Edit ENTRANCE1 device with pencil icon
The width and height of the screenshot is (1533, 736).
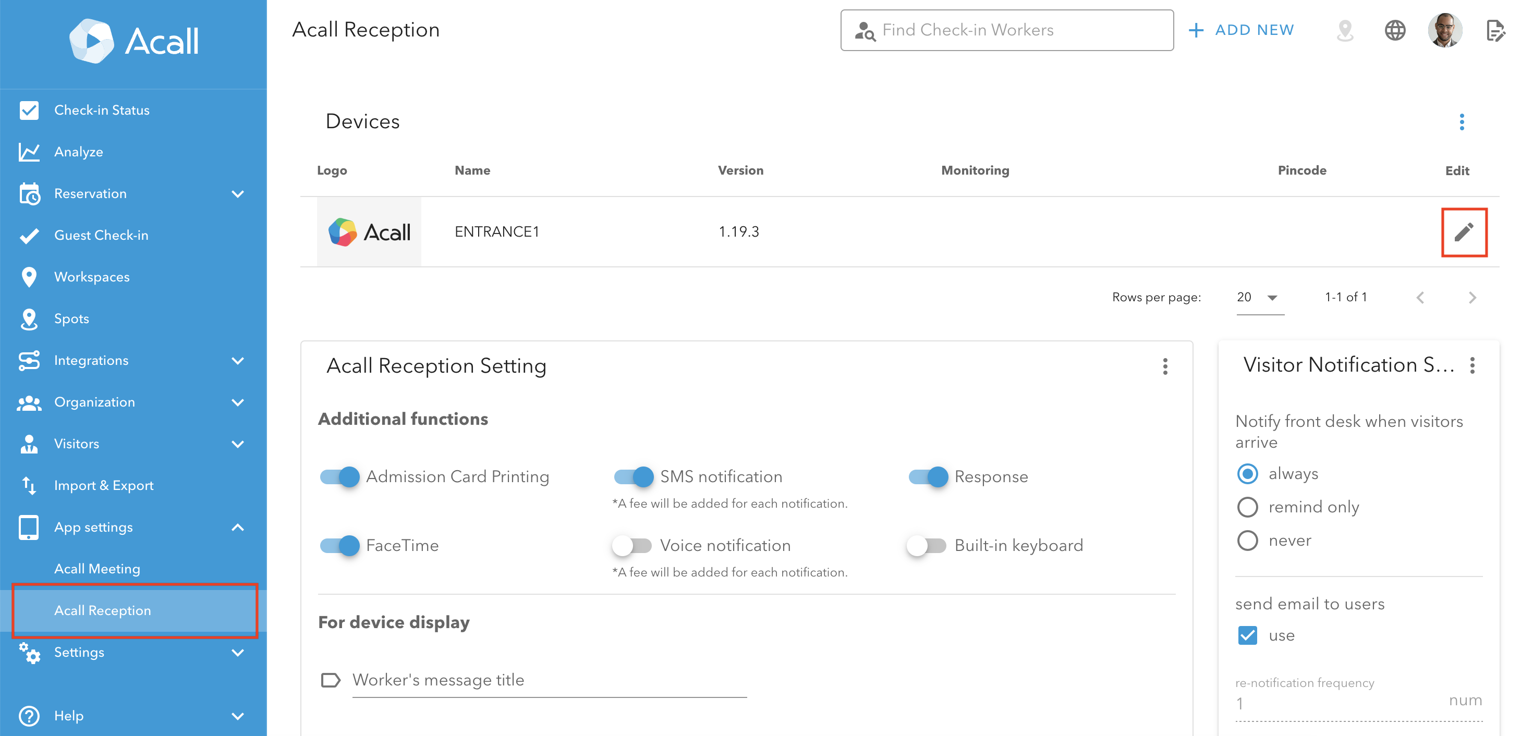[1464, 232]
